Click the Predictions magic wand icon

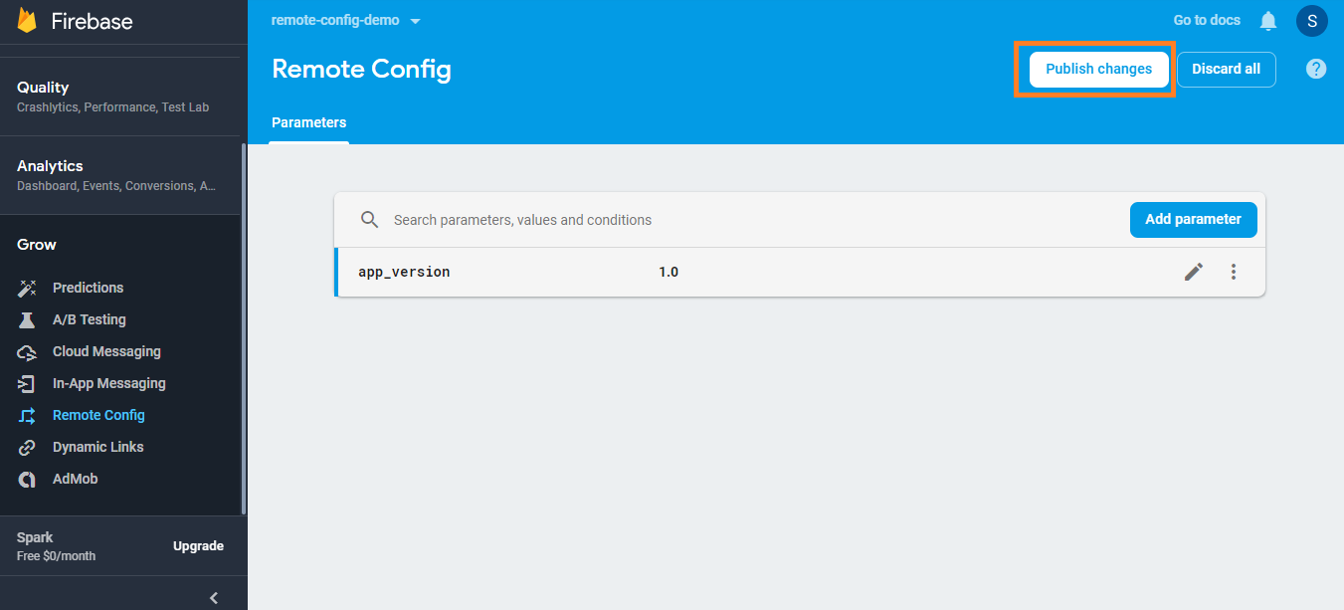click(26, 288)
